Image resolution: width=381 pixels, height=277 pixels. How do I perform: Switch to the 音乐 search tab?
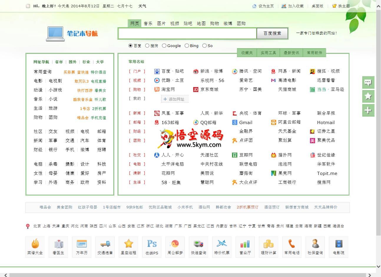(x=148, y=24)
